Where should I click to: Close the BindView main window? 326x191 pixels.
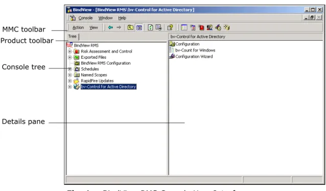coord(320,10)
